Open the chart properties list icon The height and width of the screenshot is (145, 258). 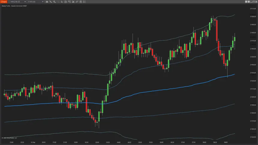[x=85, y=2]
